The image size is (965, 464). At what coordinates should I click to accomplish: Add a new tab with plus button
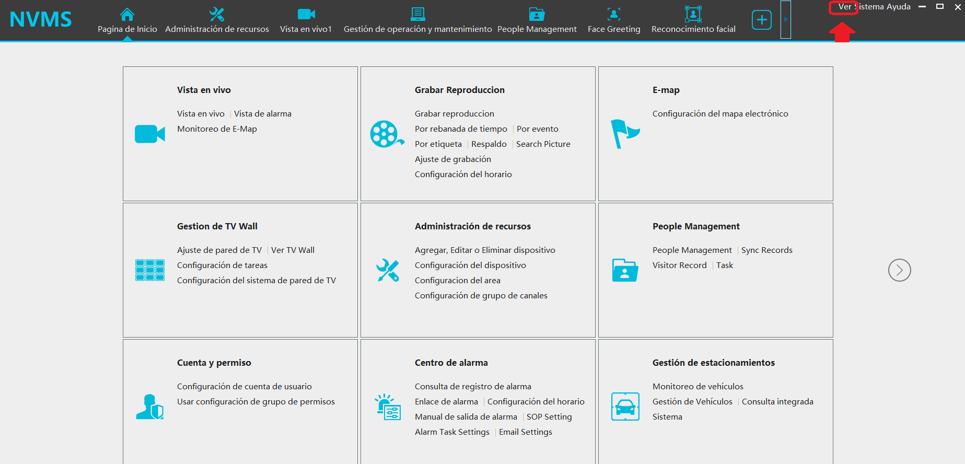(761, 20)
